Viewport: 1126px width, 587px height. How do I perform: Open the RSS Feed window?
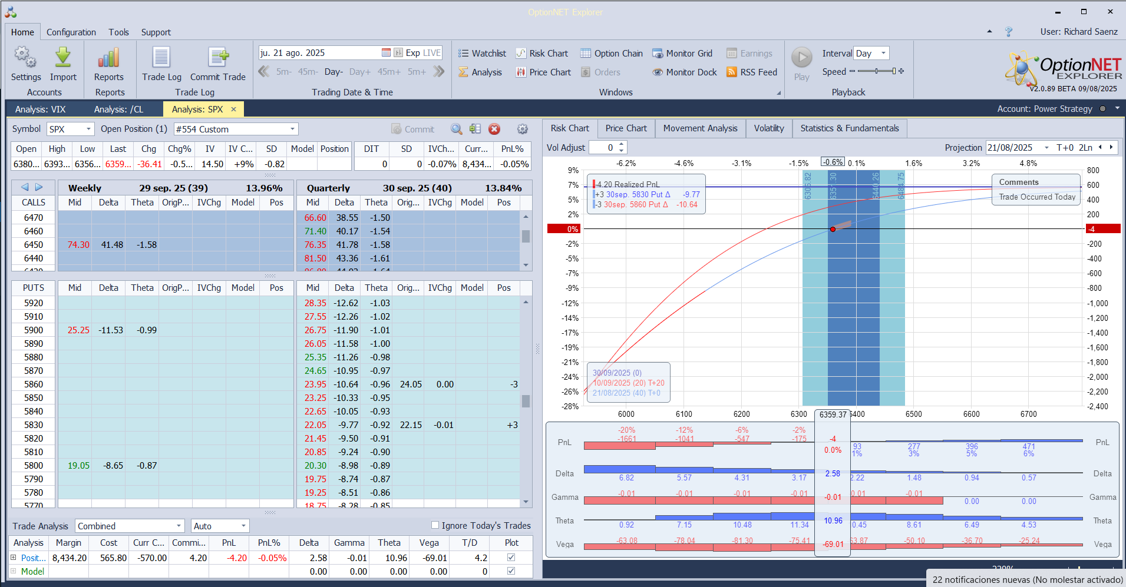752,72
